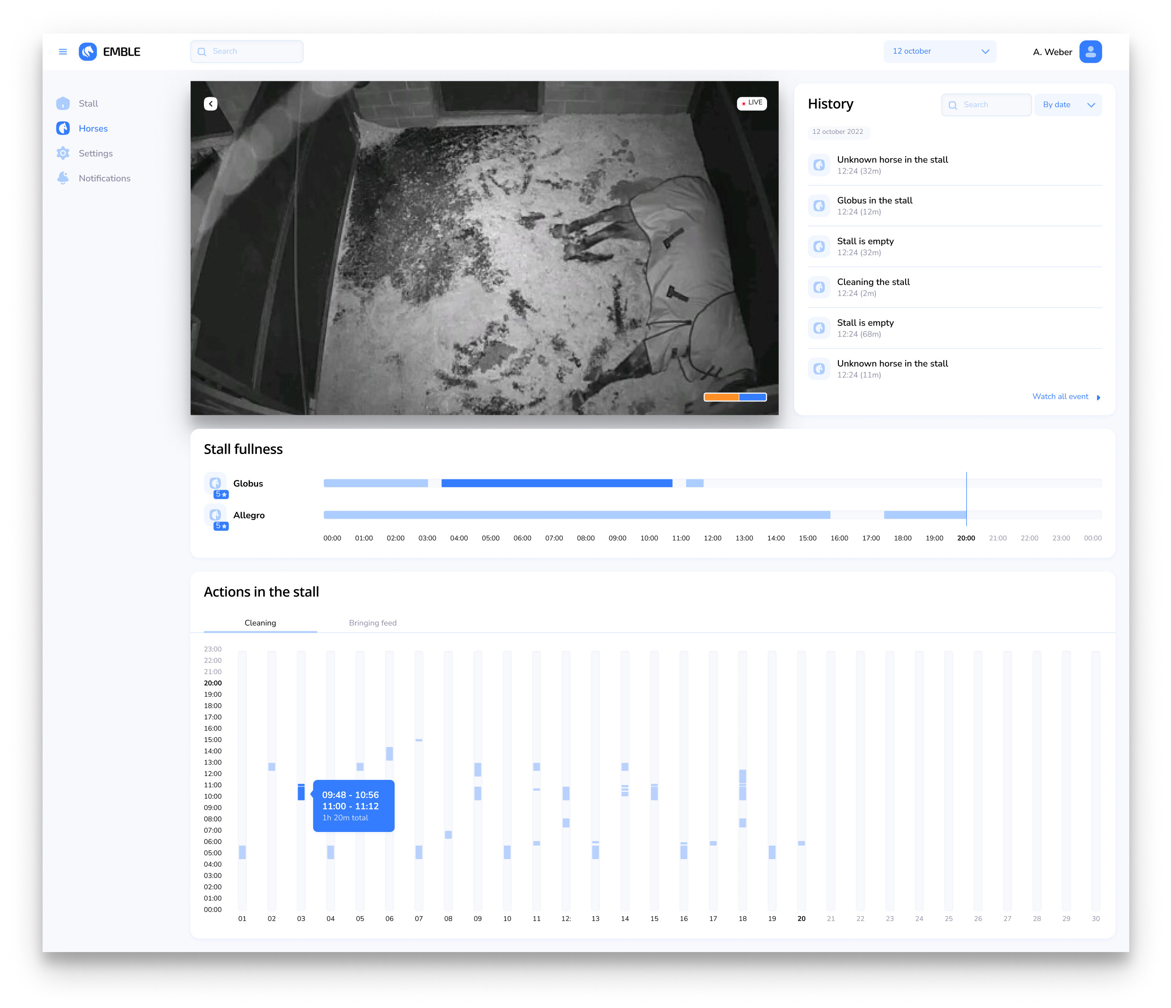Click Allegro horse avatar icon
Screen dimensions: 1171x1008
[215, 514]
